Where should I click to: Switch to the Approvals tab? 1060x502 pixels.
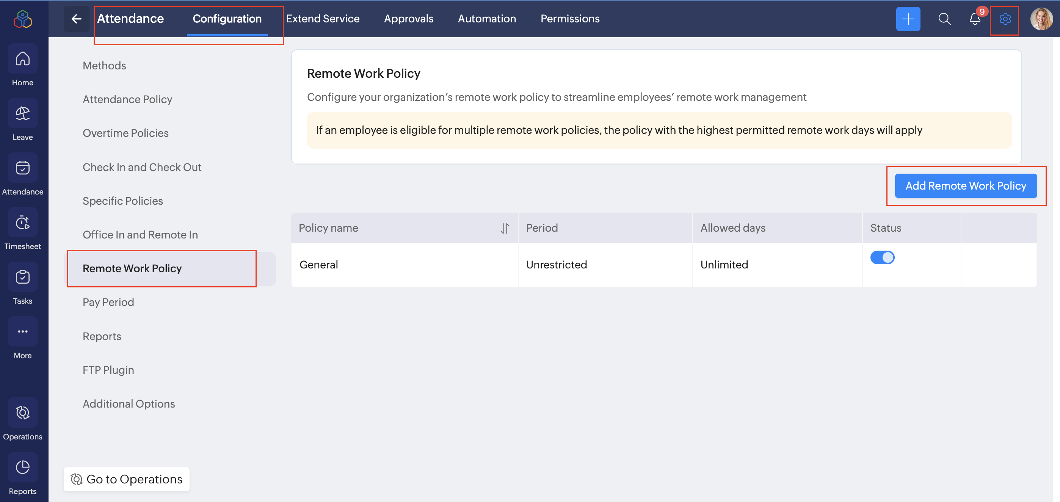(x=408, y=19)
